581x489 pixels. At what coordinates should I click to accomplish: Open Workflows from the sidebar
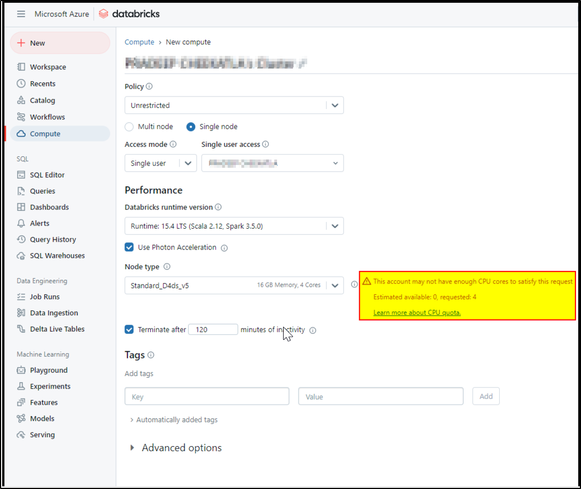pos(47,116)
